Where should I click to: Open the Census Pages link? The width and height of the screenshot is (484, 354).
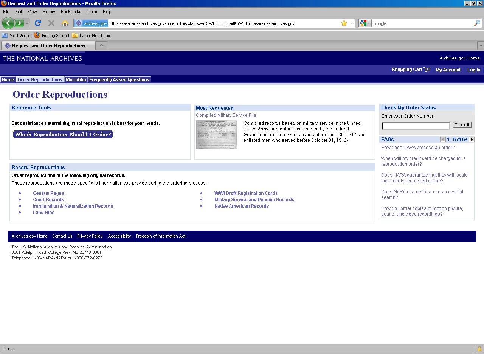click(x=48, y=193)
